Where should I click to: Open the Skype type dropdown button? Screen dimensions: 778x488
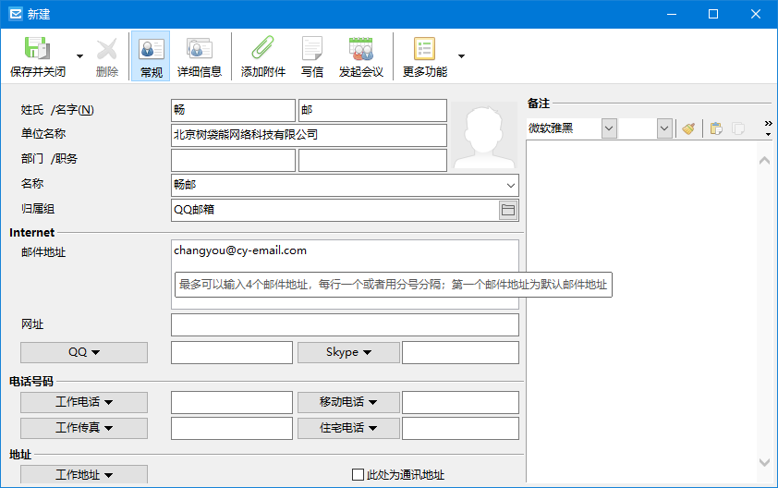[x=348, y=352]
